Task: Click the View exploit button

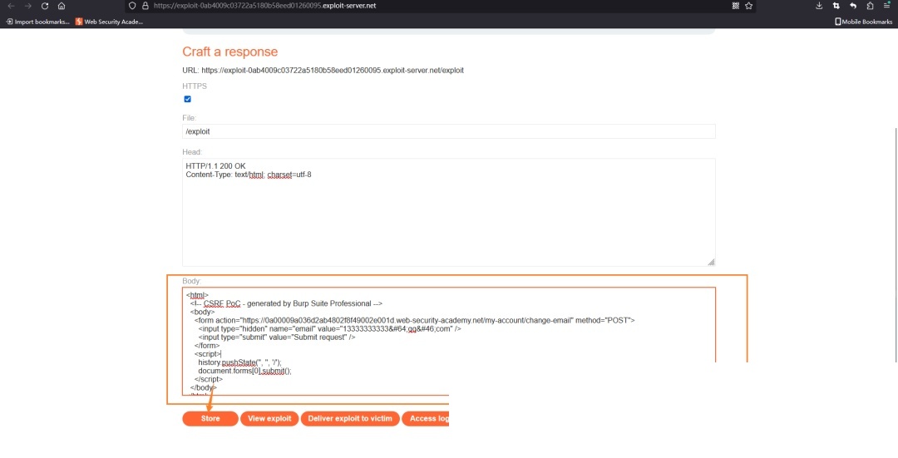Action: coord(269,418)
